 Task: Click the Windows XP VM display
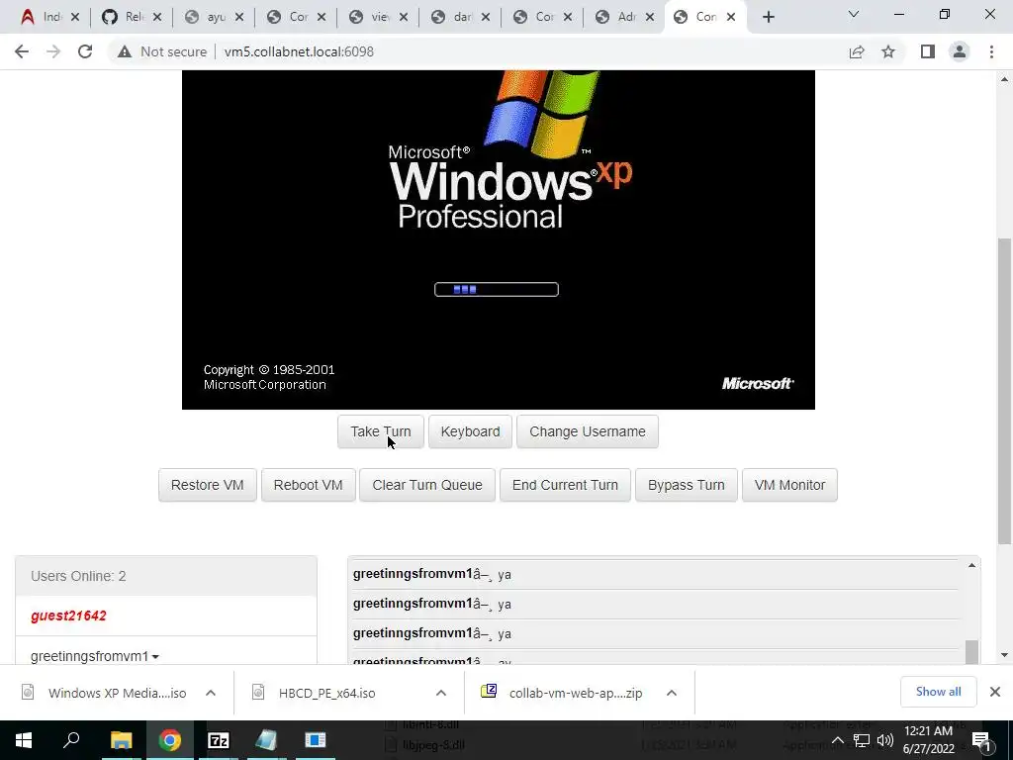499,239
